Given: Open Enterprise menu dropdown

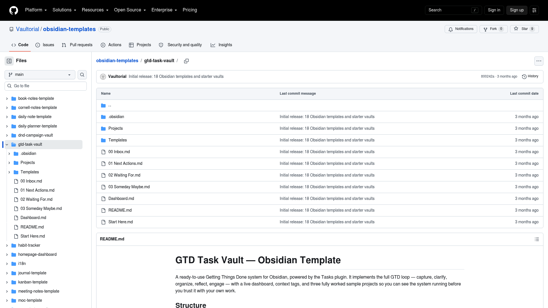Looking at the screenshot, I should [x=164, y=10].
